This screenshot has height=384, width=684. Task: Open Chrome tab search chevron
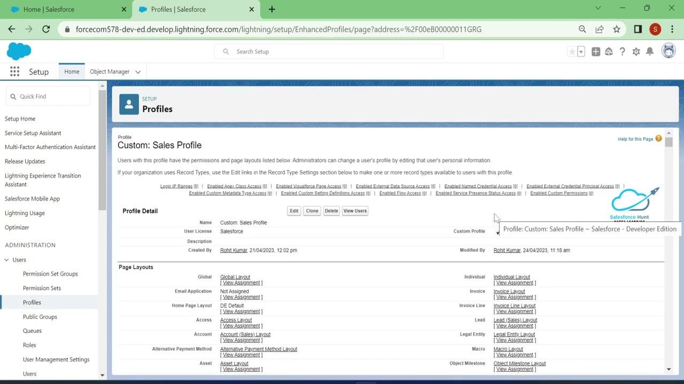click(x=598, y=8)
